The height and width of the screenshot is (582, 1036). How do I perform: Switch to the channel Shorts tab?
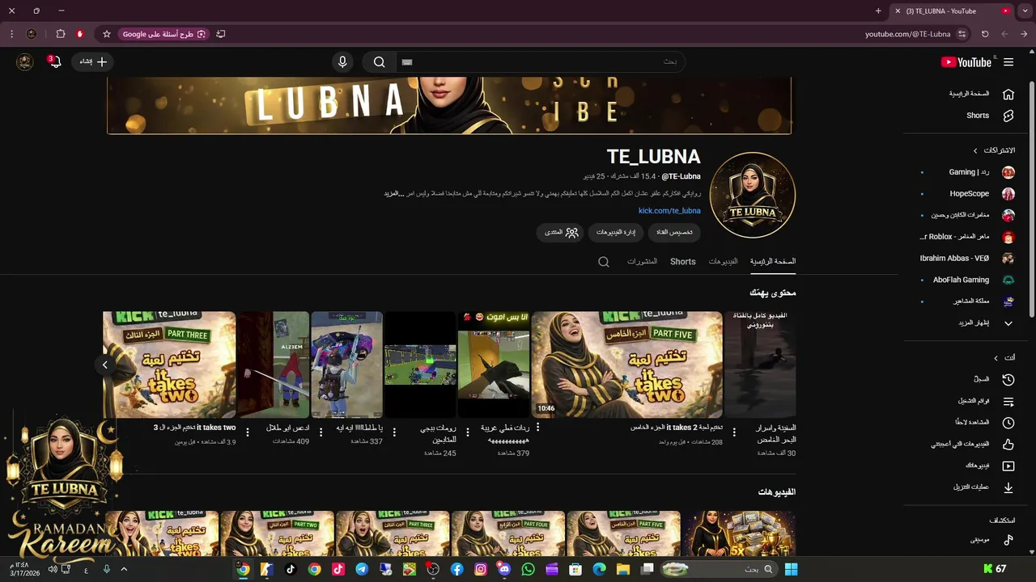(683, 262)
